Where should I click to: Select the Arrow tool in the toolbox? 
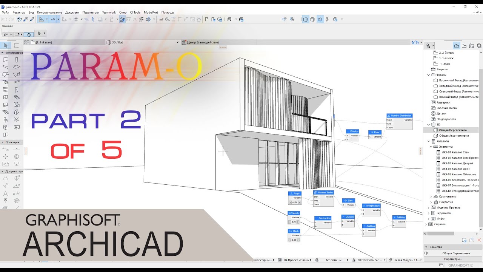pyautogui.click(x=6, y=45)
